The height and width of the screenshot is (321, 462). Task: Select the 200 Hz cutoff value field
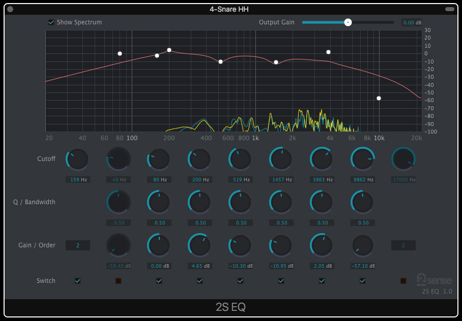200,179
